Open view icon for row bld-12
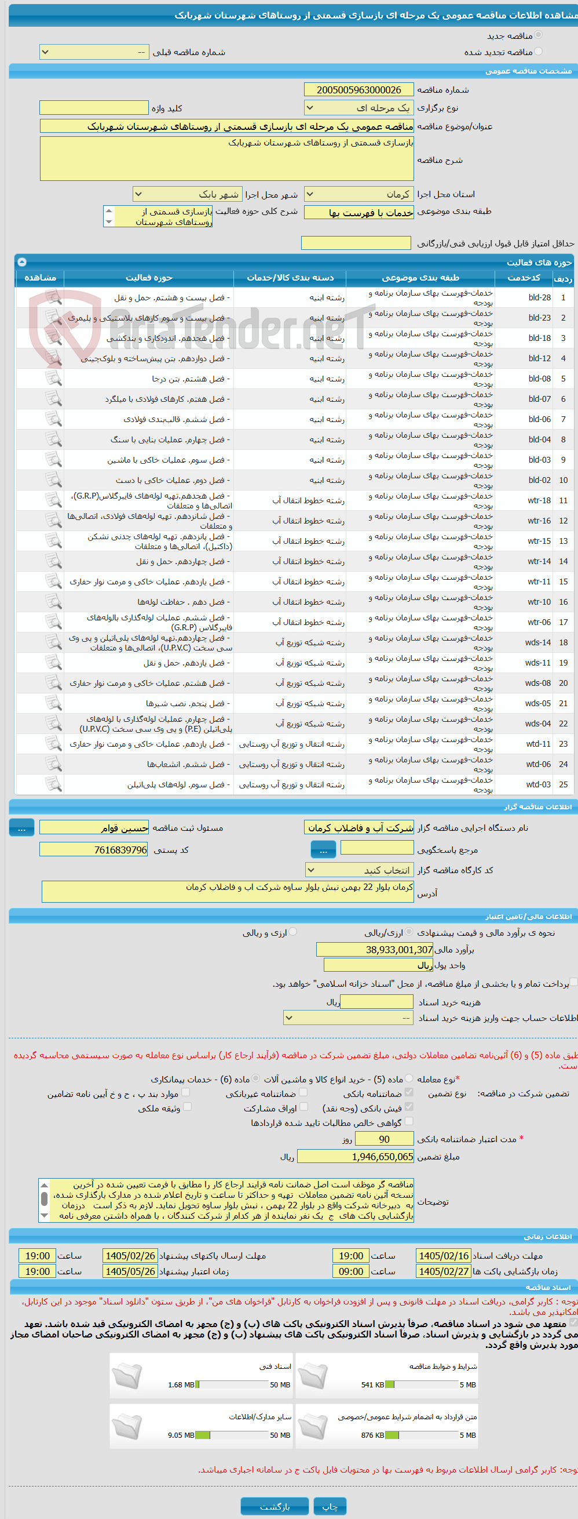 pos(54,358)
